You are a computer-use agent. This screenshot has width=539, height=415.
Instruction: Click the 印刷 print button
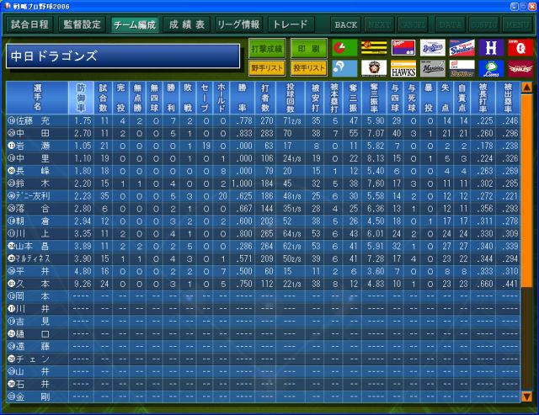pyautogui.click(x=309, y=49)
